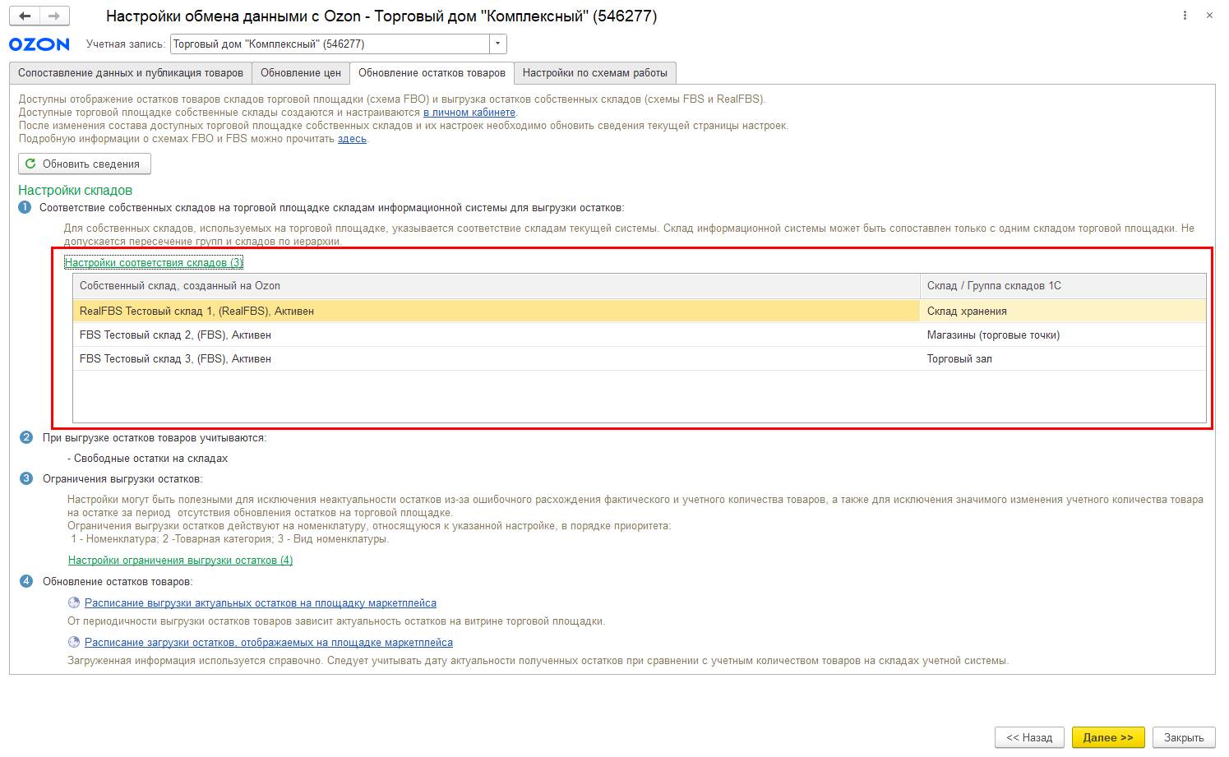The width and height of the screenshot is (1229, 757).
Task: Click the back arrow navigation icon
Action: 25,16
